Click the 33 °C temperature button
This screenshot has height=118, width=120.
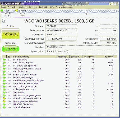tap(11, 49)
